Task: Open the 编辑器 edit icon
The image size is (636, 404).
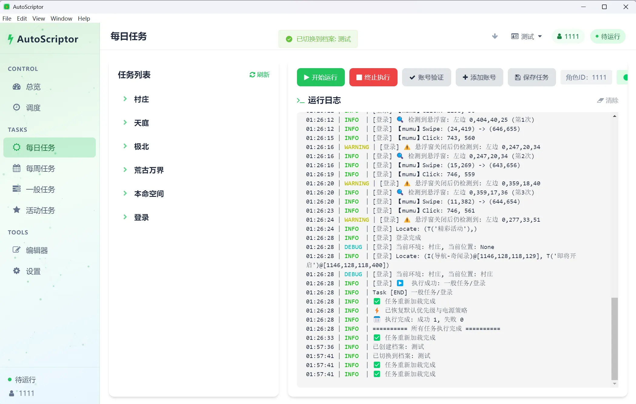Action: point(17,250)
